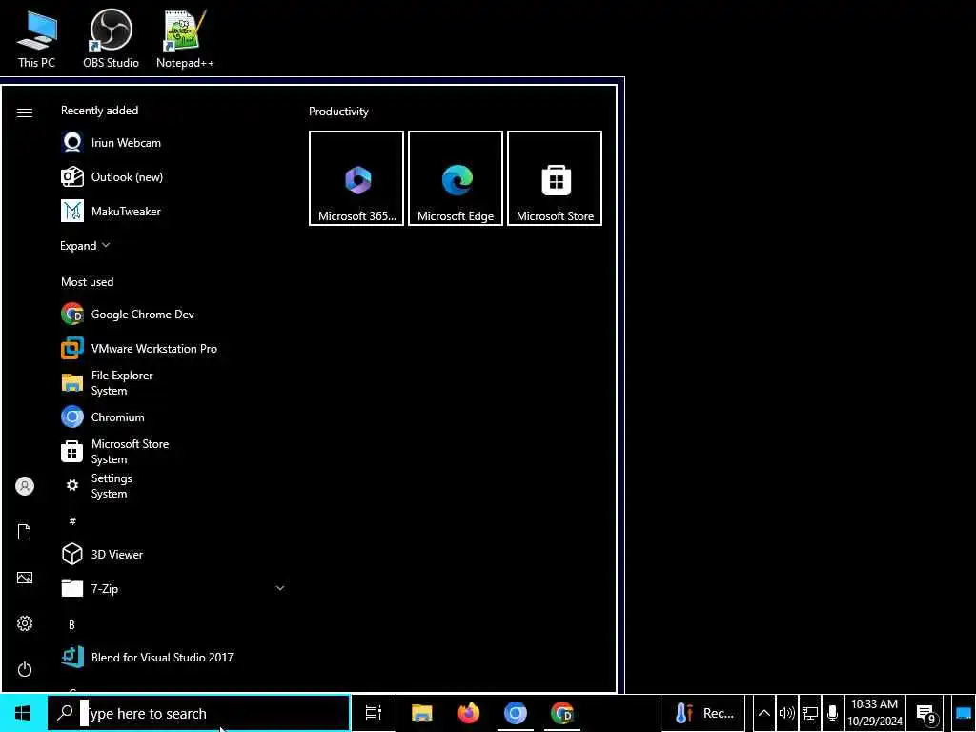Show hidden system tray icons
The width and height of the screenshot is (976, 732).
pos(763,713)
